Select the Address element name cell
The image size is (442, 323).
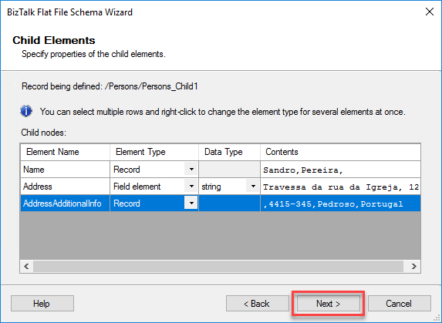[x=65, y=186]
